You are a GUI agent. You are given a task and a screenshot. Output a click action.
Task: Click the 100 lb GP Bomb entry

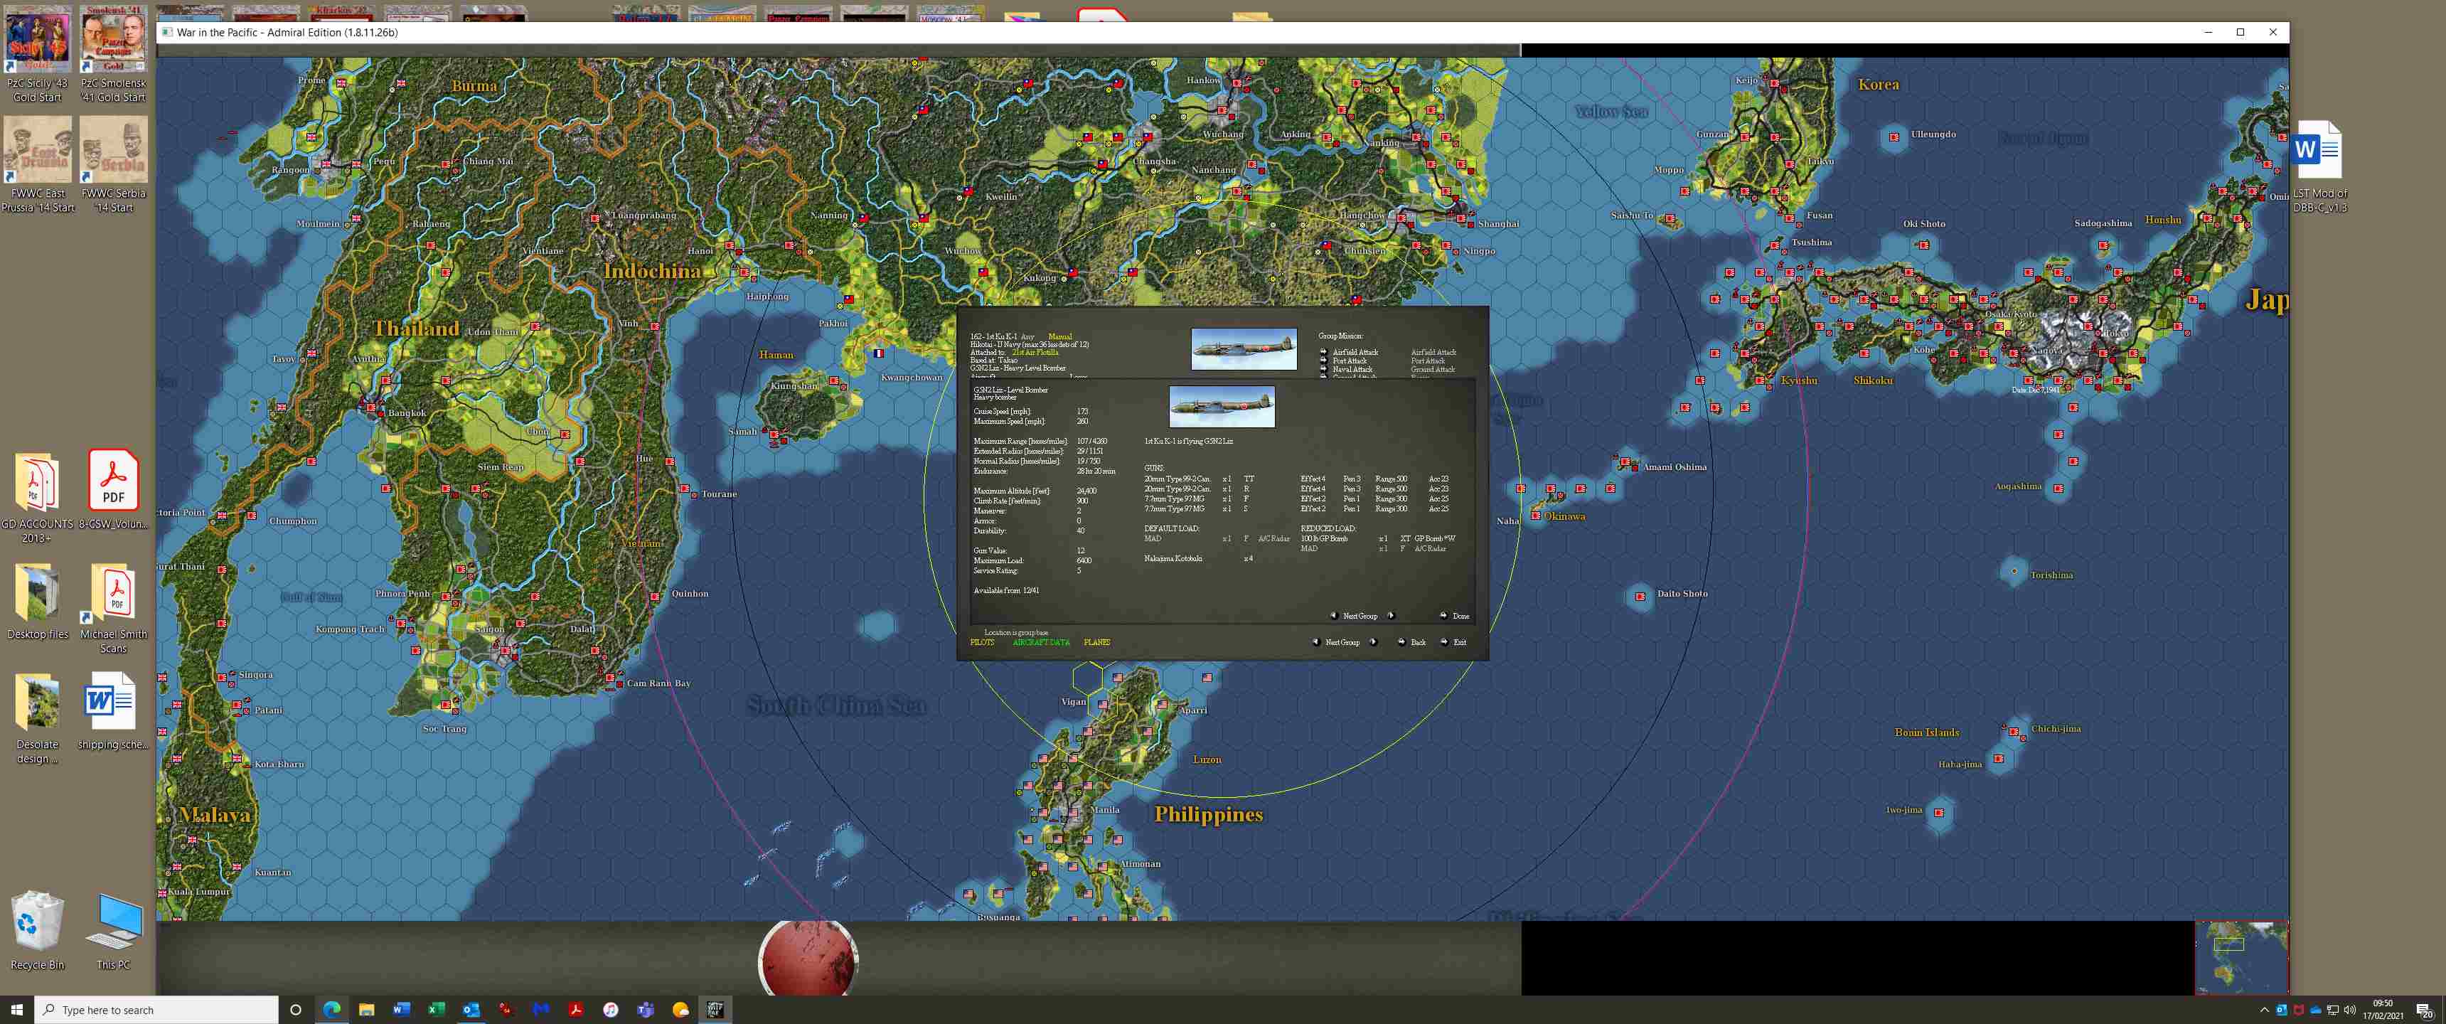point(1324,538)
